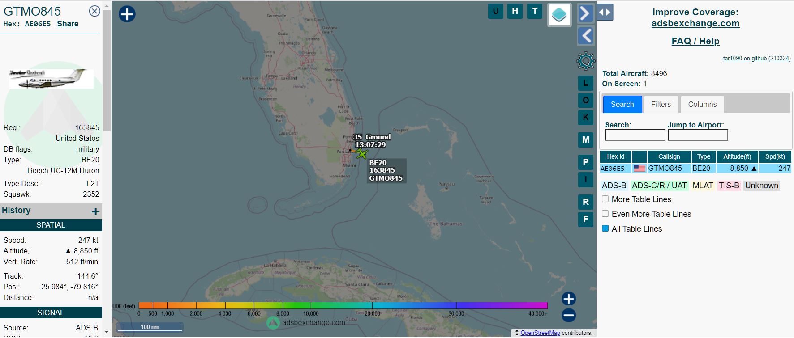794x338 pixels.
Task: Enable More Table Lines checkbox
Action: click(x=605, y=199)
